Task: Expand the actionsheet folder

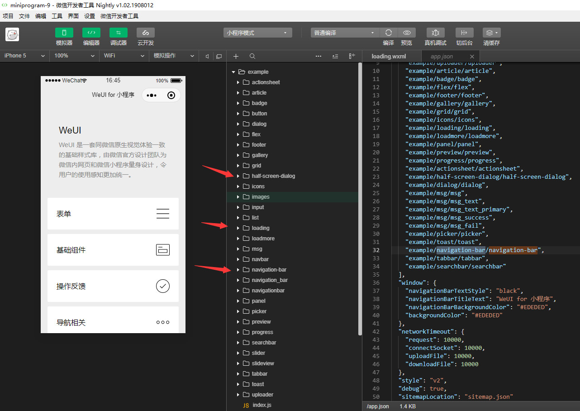Action: click(238, 82)
